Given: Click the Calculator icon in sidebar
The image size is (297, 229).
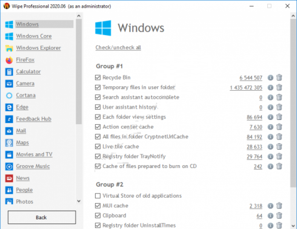Looking at the screenshot, I should (9, 72).
